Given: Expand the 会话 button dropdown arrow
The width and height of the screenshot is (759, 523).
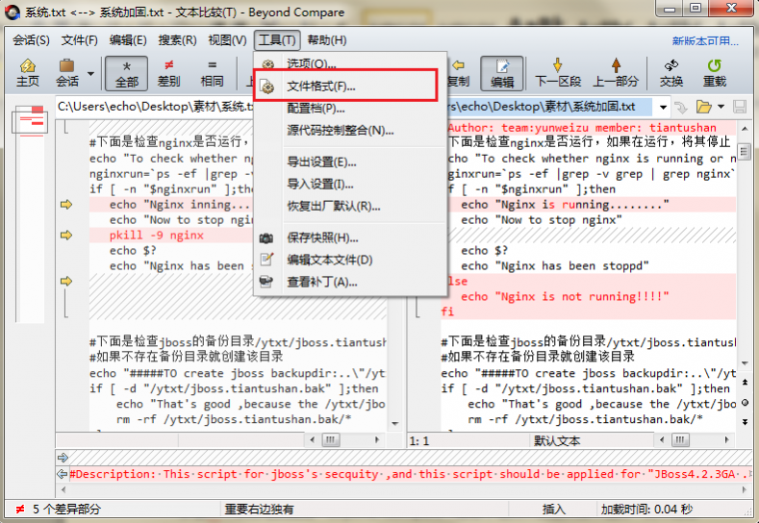Looking at the screenshot, I should (x=91, y=73).
